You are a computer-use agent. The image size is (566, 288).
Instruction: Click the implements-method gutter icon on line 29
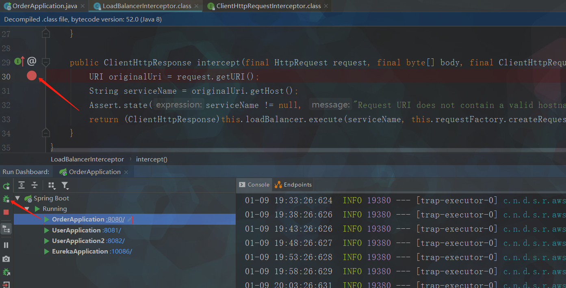(x=19, y=62)
